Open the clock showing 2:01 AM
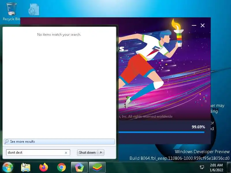Viewport: 231px width, 173px height. (x=216, y=168)
